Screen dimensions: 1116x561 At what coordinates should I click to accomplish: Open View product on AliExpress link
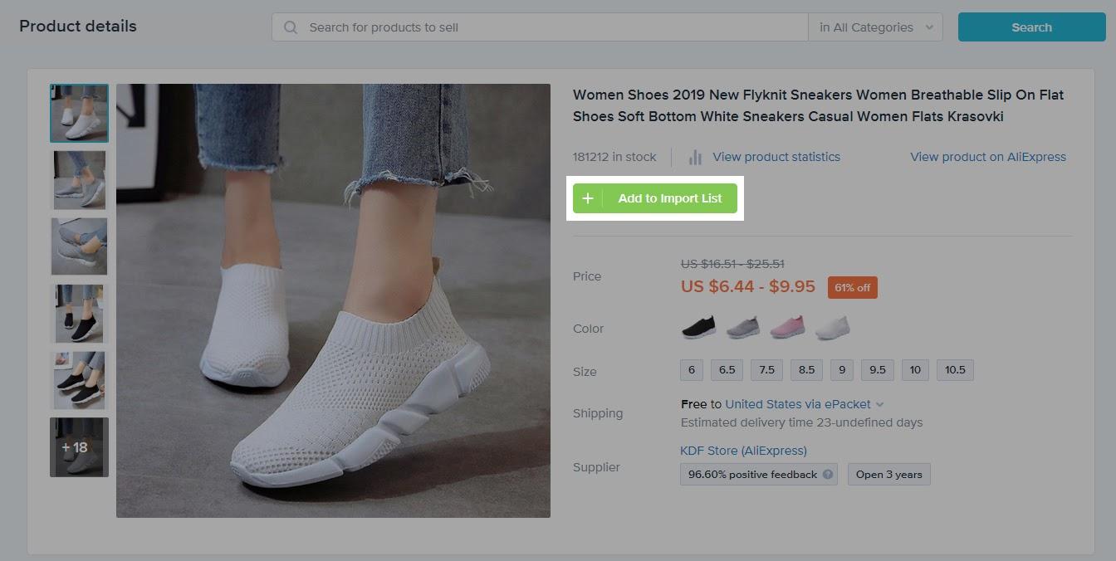[988, 157]
